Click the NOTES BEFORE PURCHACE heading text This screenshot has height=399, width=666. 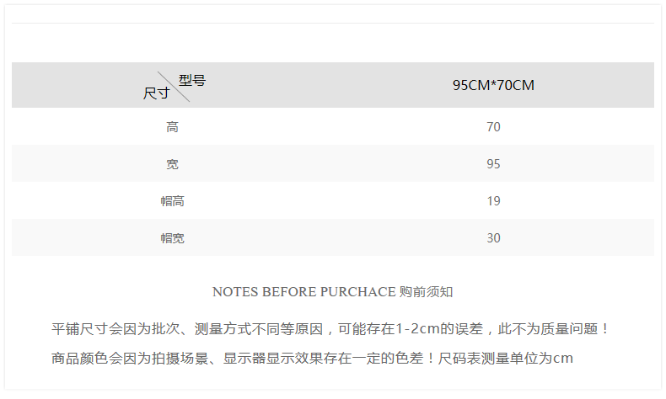click(303, 292)
